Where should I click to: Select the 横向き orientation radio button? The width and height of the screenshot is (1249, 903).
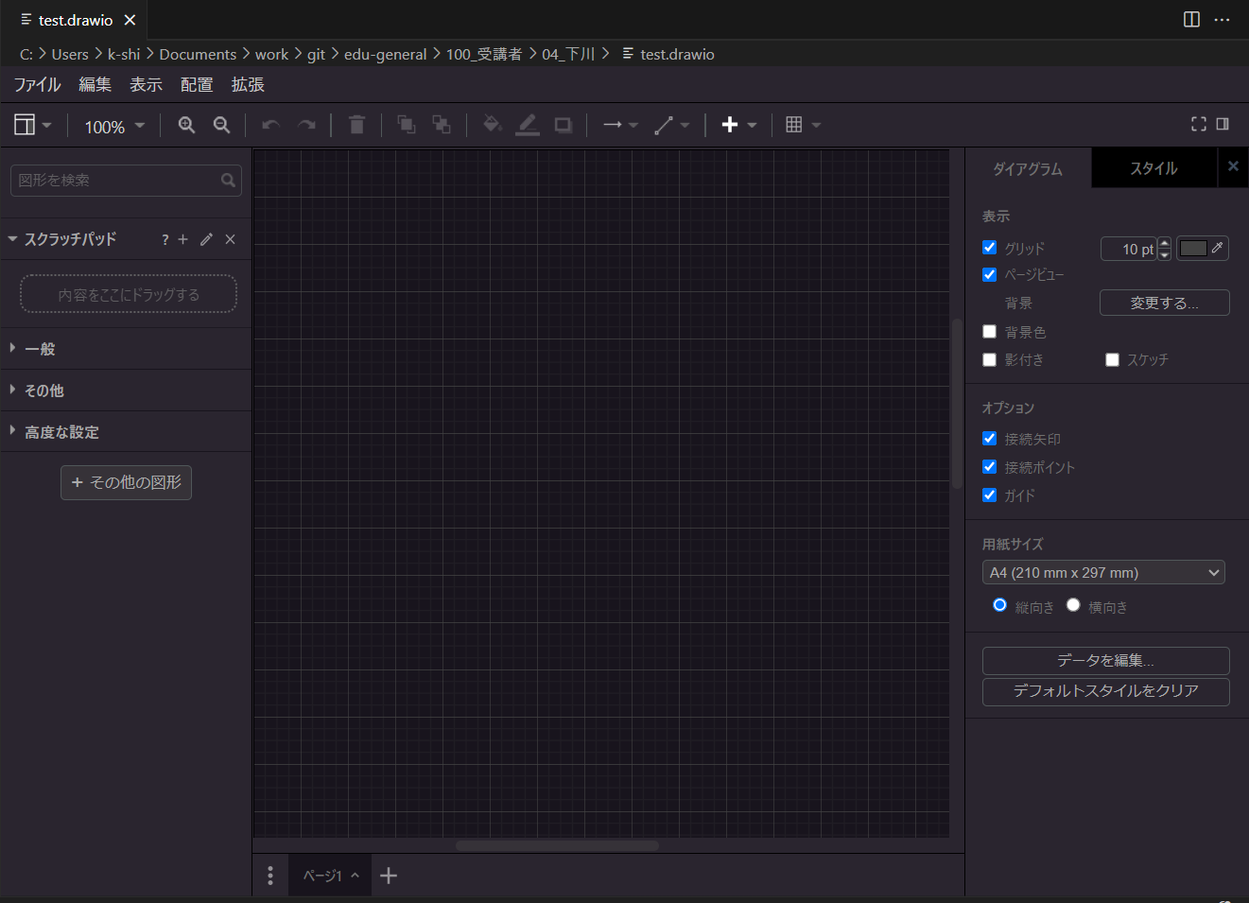[x=1073, y=604]
